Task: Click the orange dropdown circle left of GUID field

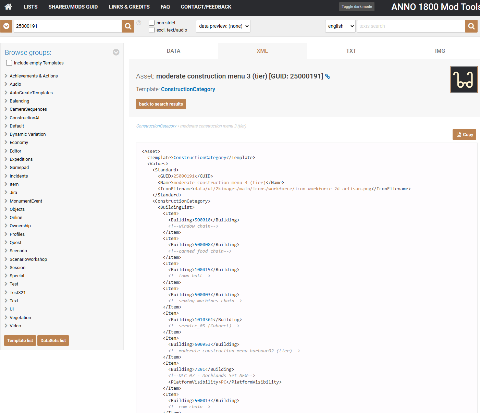Action: (6, 26)
